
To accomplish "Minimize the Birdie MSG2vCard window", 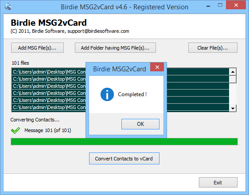I will point(208,6).
